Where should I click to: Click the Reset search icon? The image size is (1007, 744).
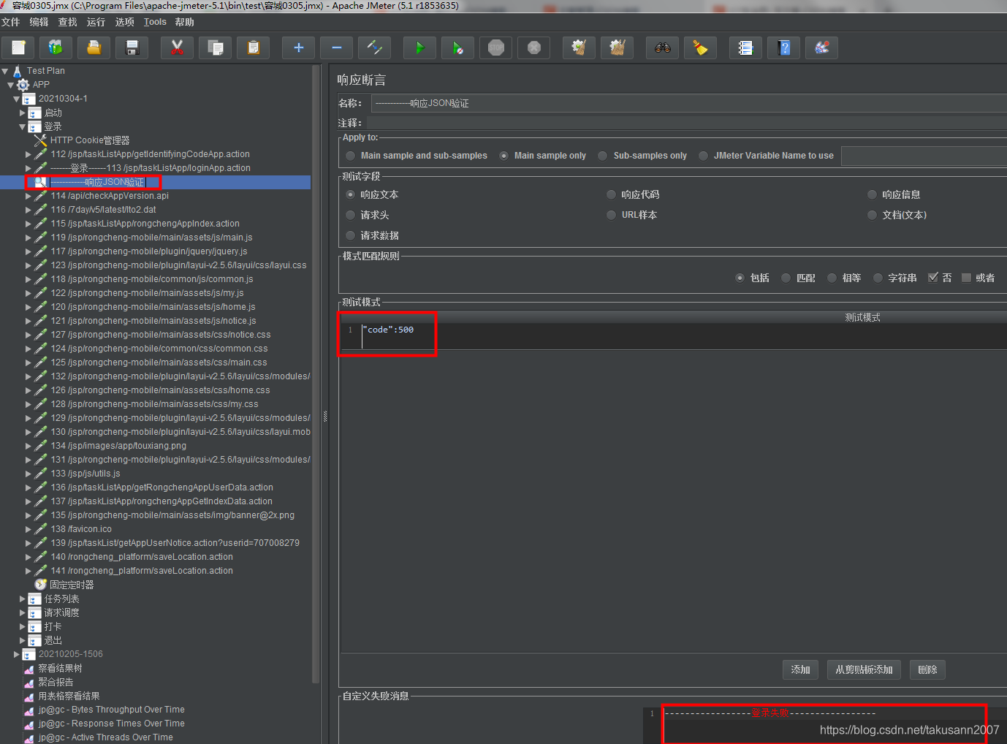coord(700,48)
